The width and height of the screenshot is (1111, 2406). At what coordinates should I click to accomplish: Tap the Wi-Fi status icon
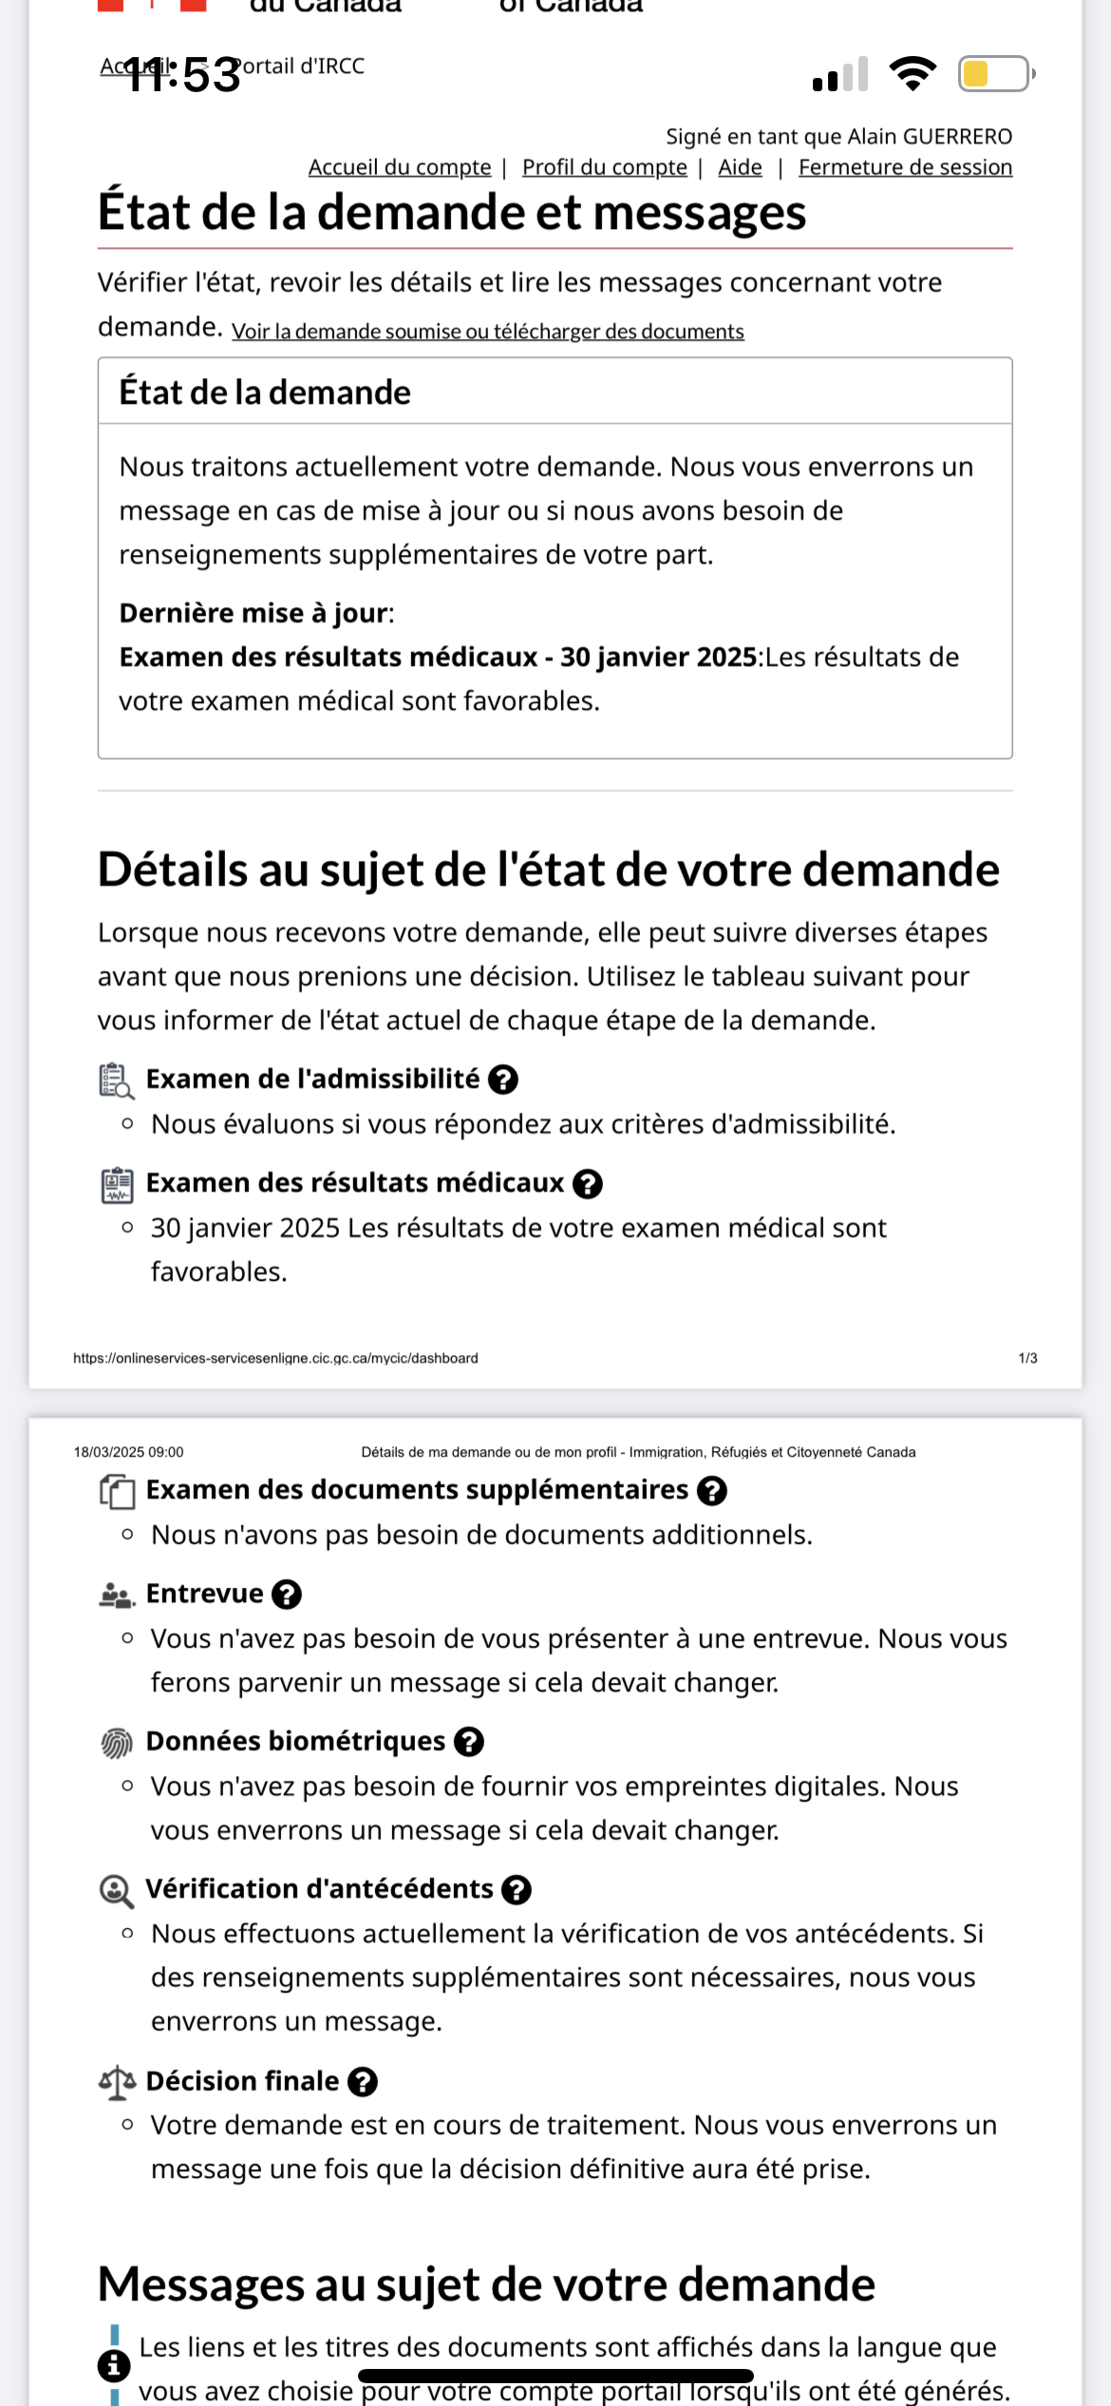[912, 73]
